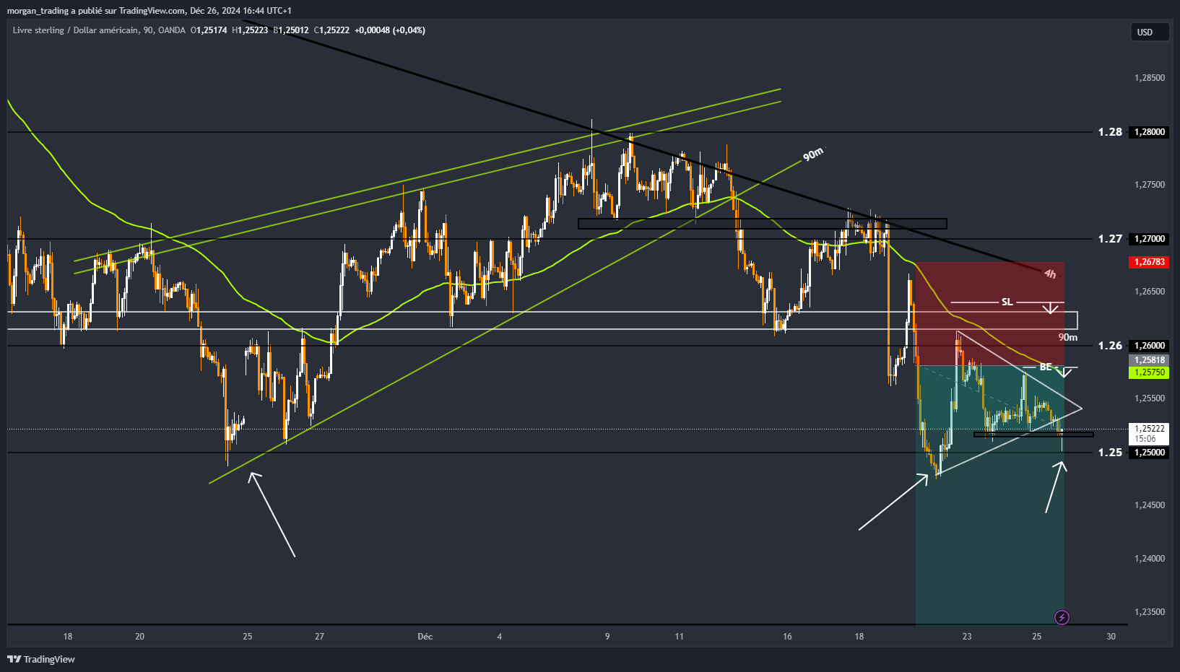Screen dimensions: 1180x672
Task: Click the 30 date on time axis
Action: (x=1111, y=637)
